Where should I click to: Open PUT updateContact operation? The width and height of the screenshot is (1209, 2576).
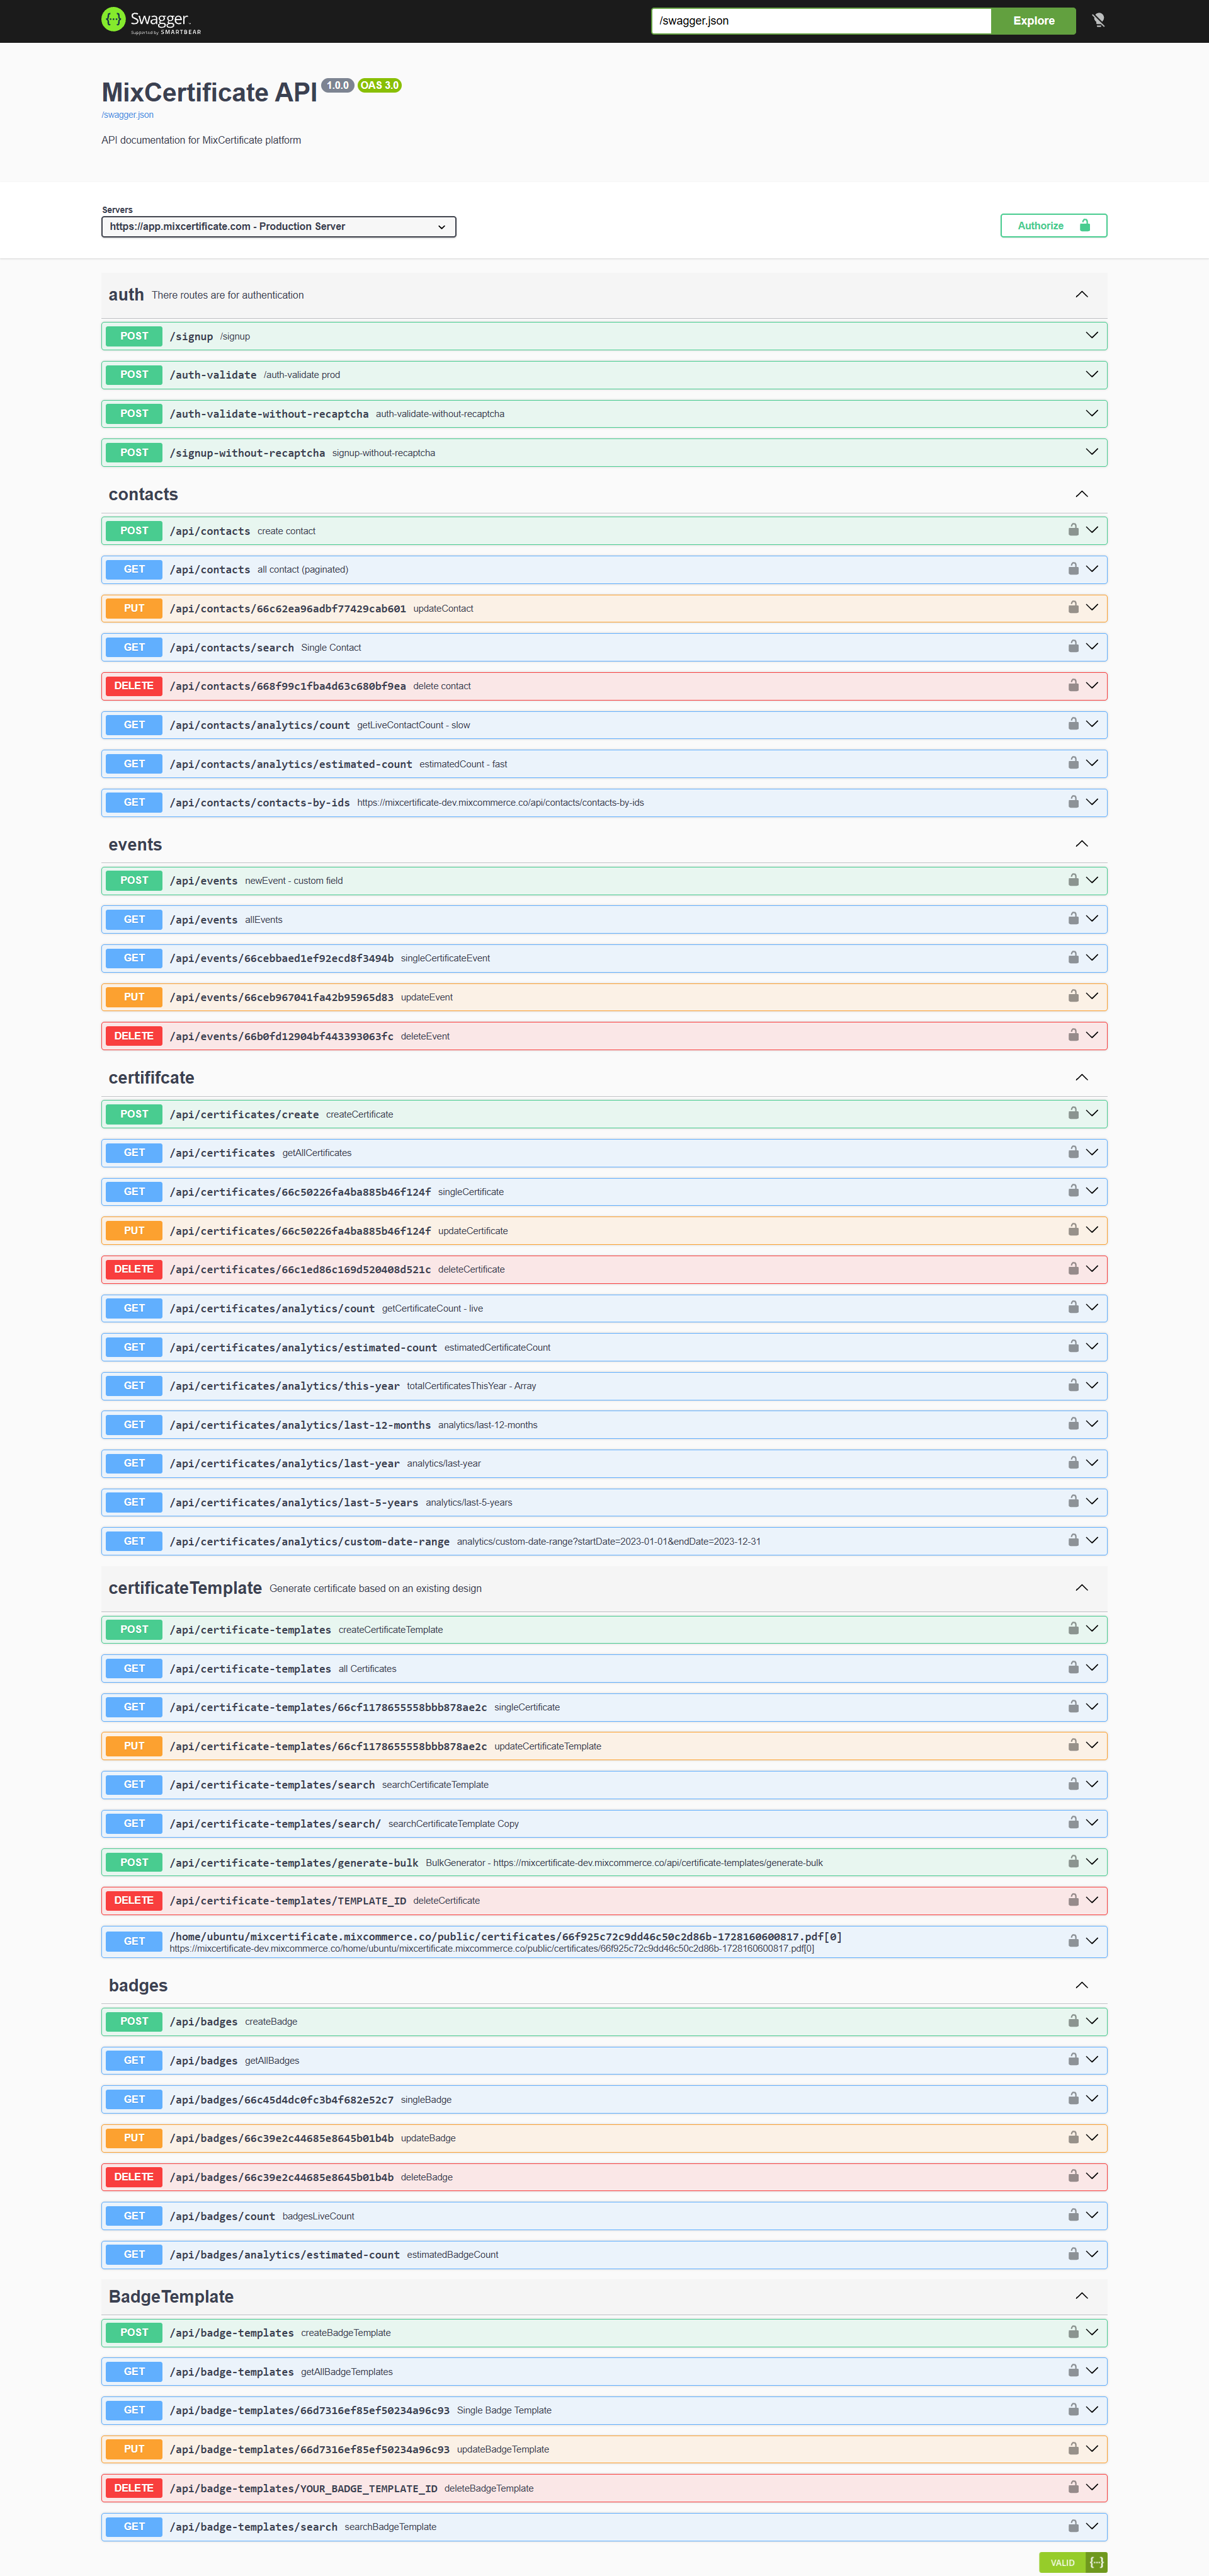(x=603, y=608)
